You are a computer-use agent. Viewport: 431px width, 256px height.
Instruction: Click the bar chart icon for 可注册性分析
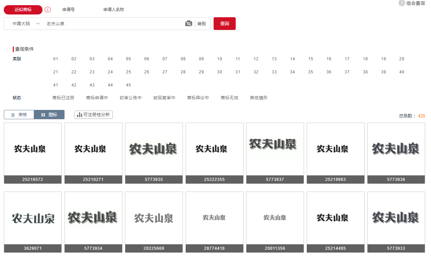click(x=79, y=115)
